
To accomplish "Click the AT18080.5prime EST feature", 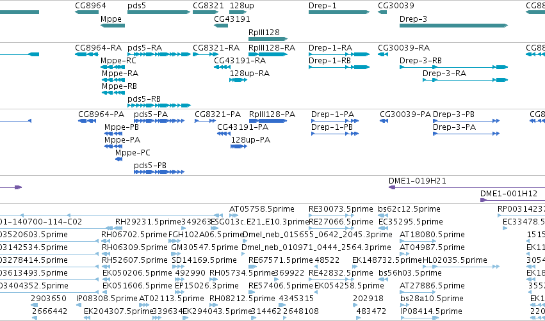I will point(418,241).
